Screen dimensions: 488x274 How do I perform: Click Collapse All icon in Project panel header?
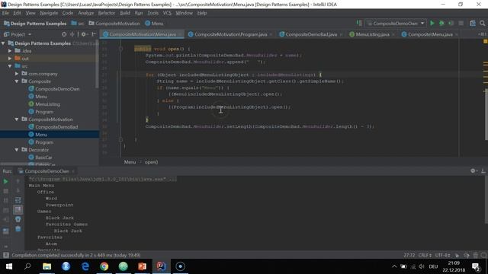(x=72, y=34)
